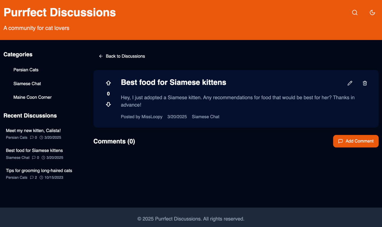The height and width of the screenshot is (227, 382).
Task: Downvote the Siamese kittens post
Action: point(108,104)
